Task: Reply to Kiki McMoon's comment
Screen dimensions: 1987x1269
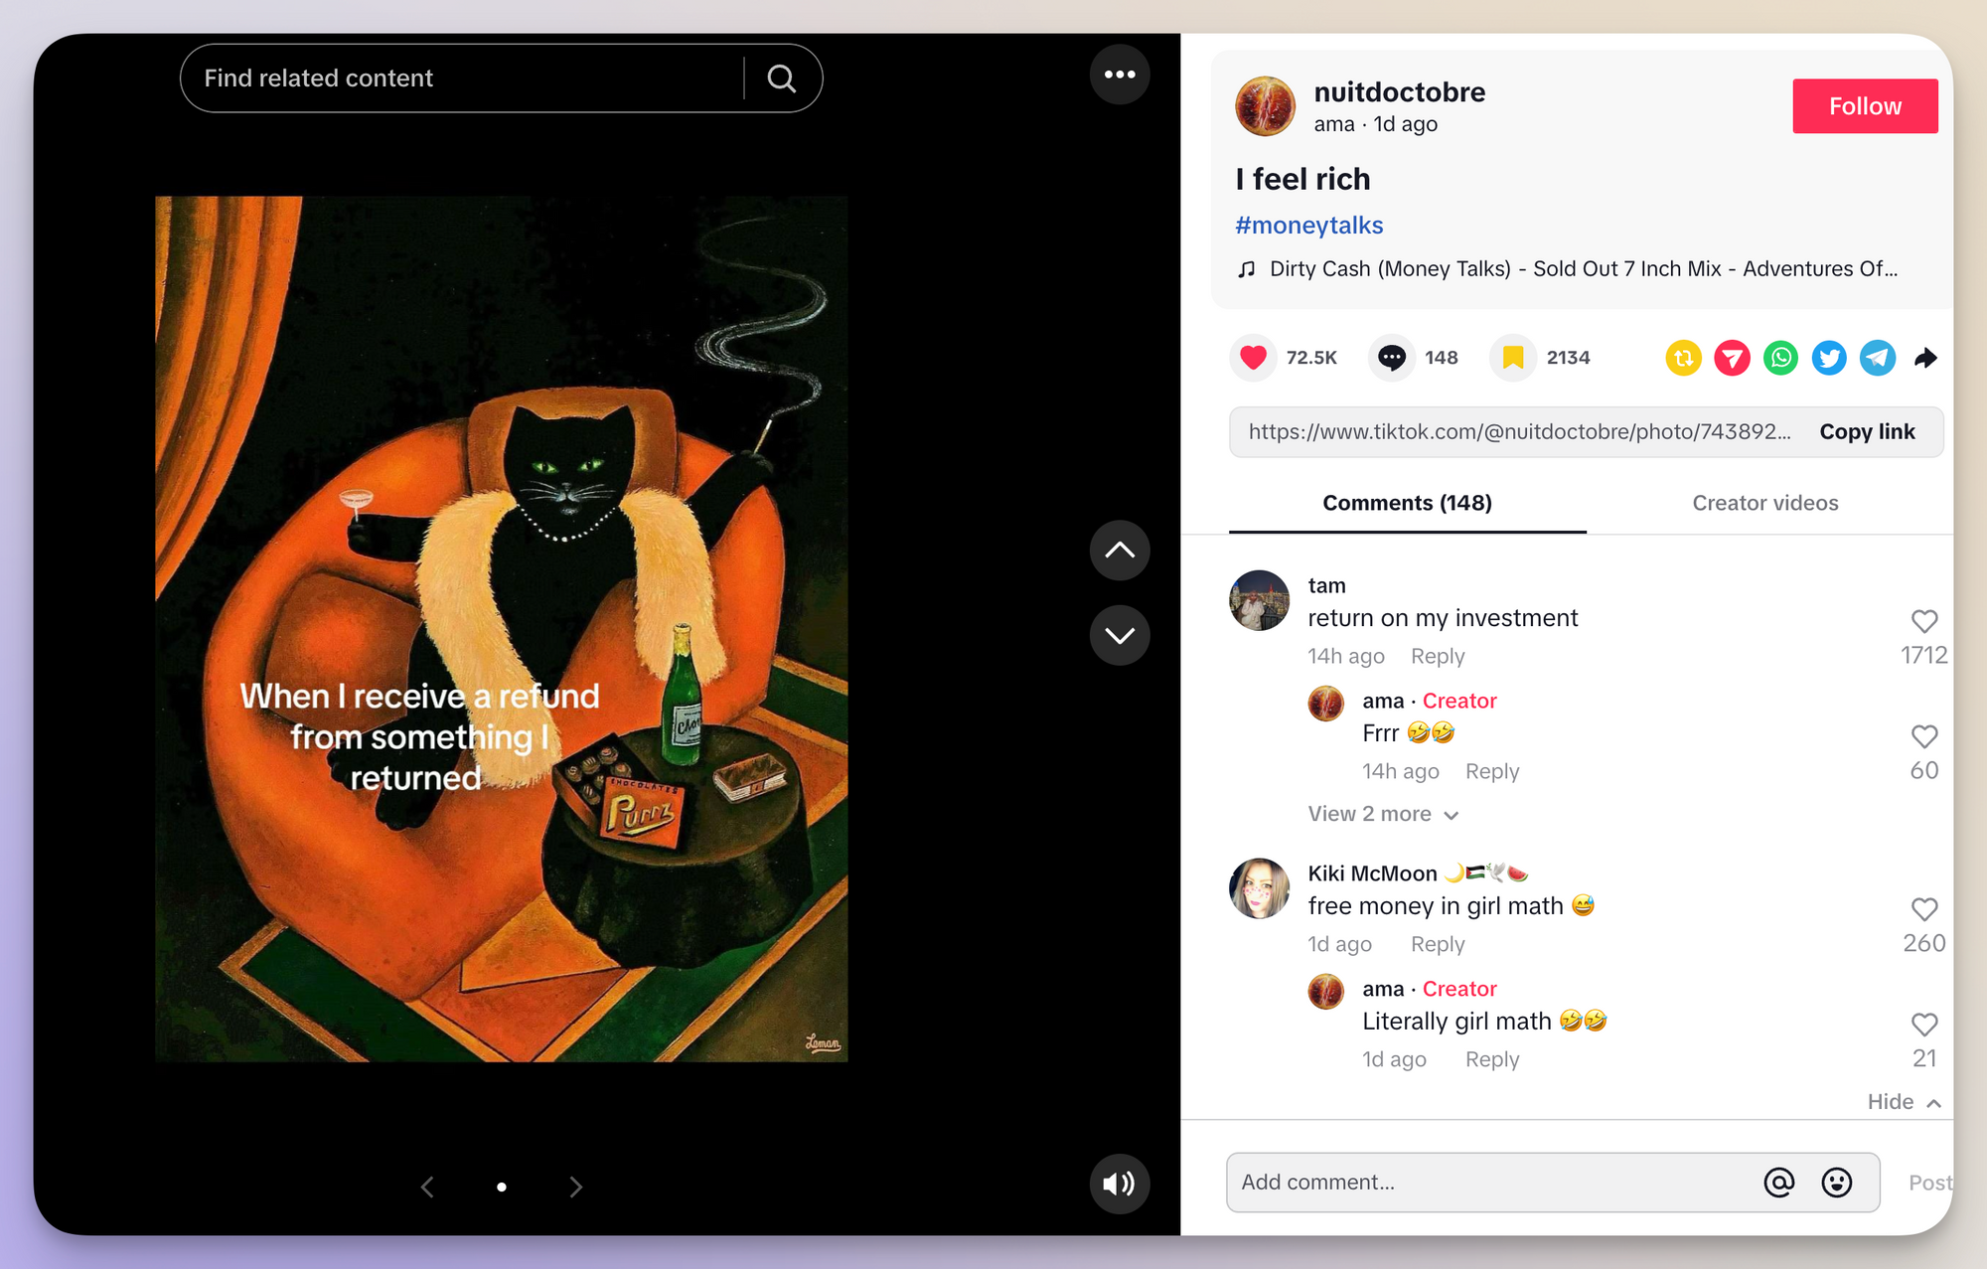Action: coord(1438,945)
